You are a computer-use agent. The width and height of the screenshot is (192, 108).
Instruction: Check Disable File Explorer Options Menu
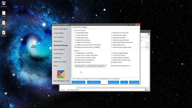112,47
